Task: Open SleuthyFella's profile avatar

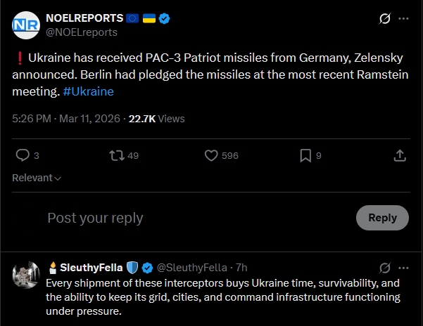Action: tap(26, 273)
